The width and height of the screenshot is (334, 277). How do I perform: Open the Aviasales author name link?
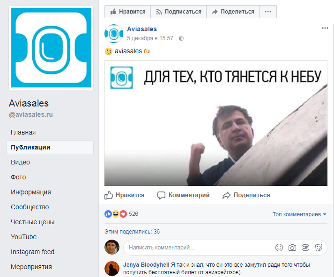[142, 29]
